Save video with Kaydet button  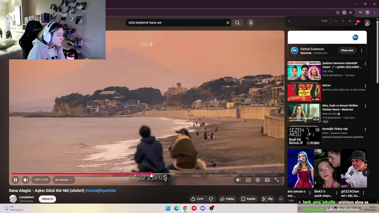pos(248,199)
